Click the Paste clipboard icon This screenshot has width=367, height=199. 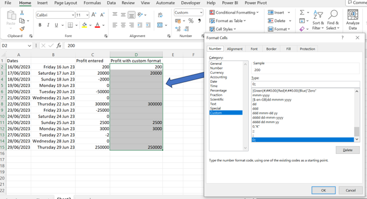click(x=11, y=16)
